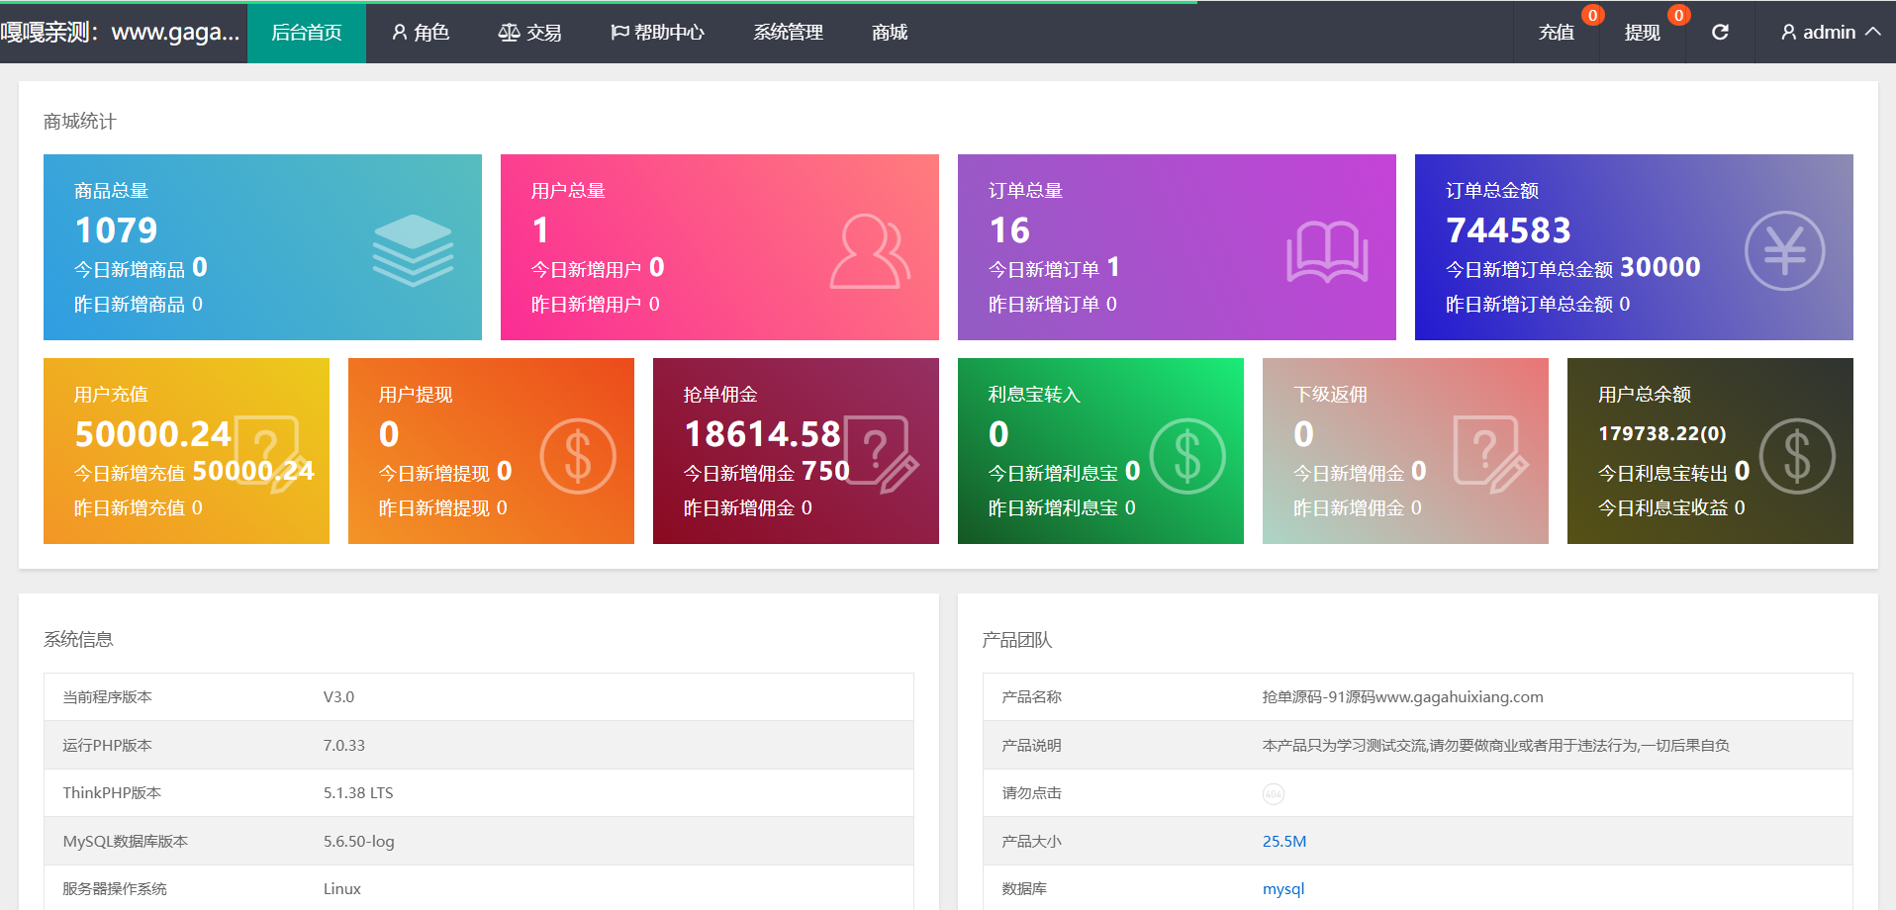Click the 充值 notification button
Screen dimensions: 1896x910
(x=1557, y=33)
